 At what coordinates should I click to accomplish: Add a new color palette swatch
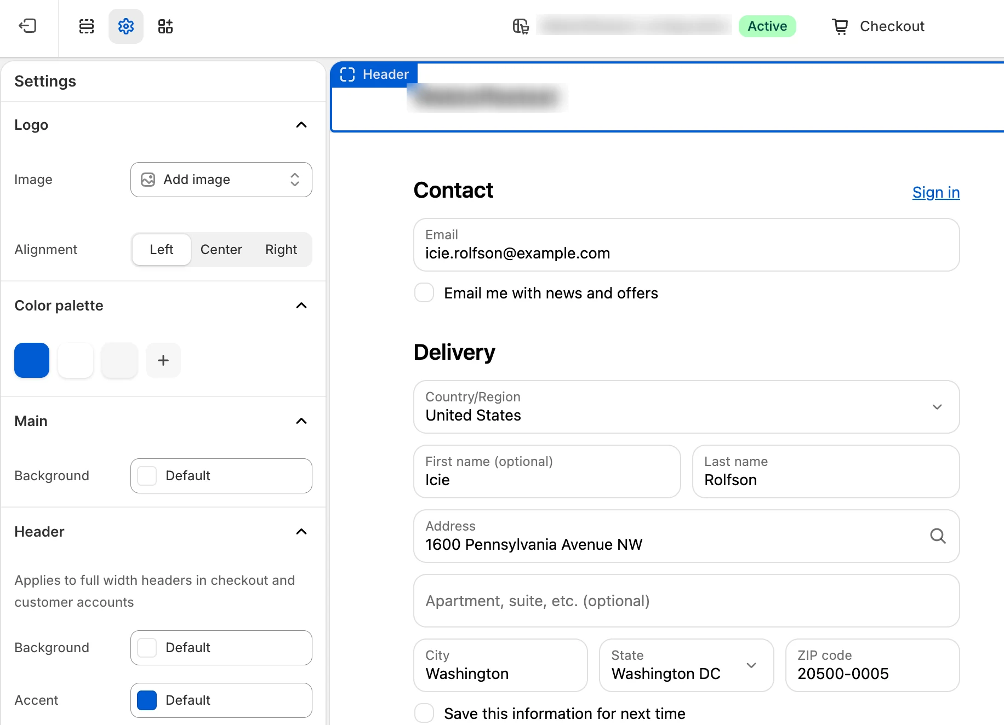(163, 360)
